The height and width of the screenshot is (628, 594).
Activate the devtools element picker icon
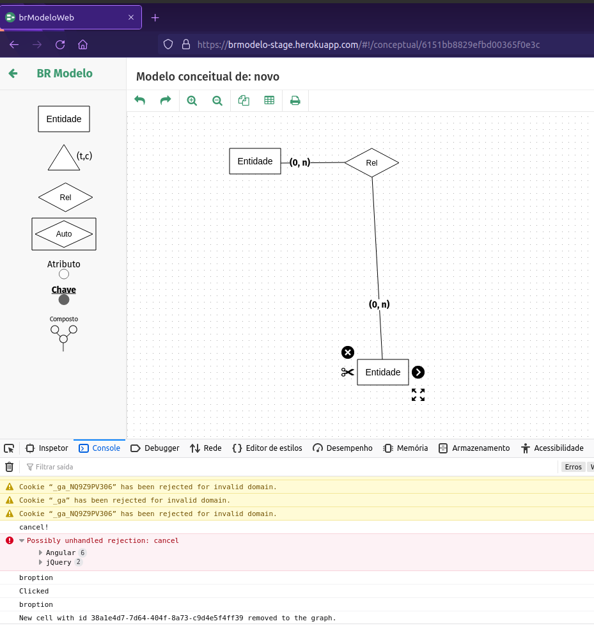pyautogui.click(x=9, y=448)
